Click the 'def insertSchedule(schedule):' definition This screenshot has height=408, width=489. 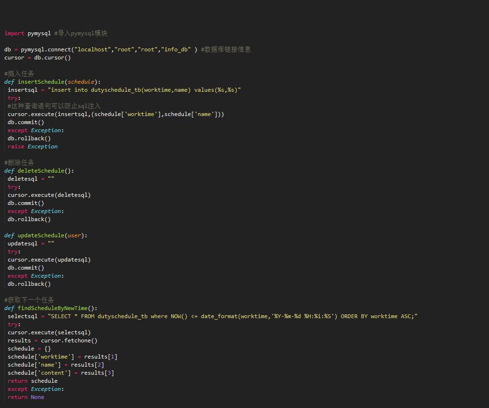coord(52,82)
